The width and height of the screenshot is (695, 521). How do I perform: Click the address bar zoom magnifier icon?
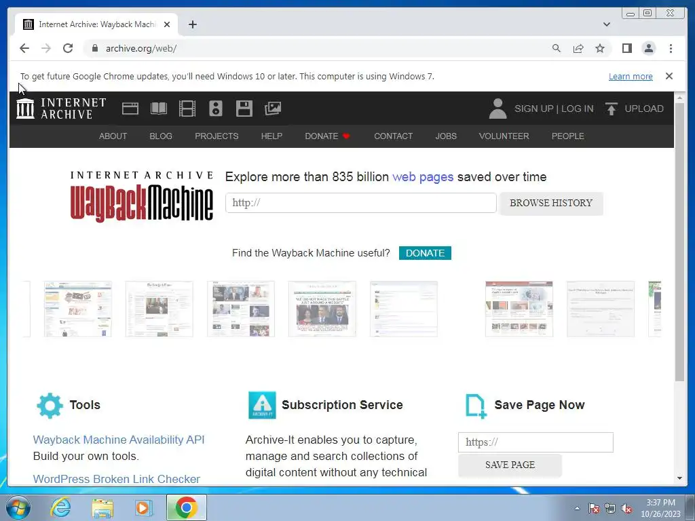pyautogui.click(x=557, y=48)
